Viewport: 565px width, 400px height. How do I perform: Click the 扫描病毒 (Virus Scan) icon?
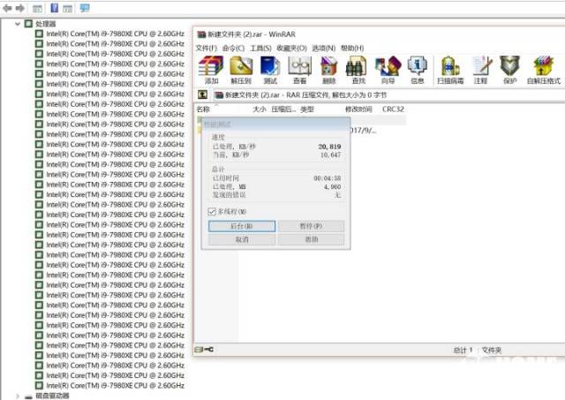(x=450, y=71)
